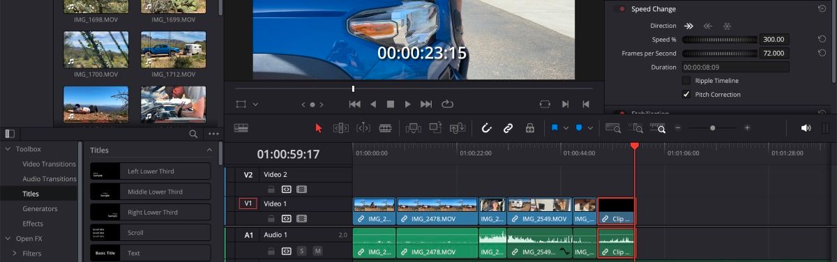Activate Trim Edit Mode tool
The height and width of the screenshot is (262, 837).
click(x=340, y=128)
